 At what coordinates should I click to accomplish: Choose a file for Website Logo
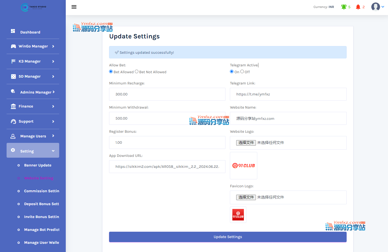click(x=246, y=143)
